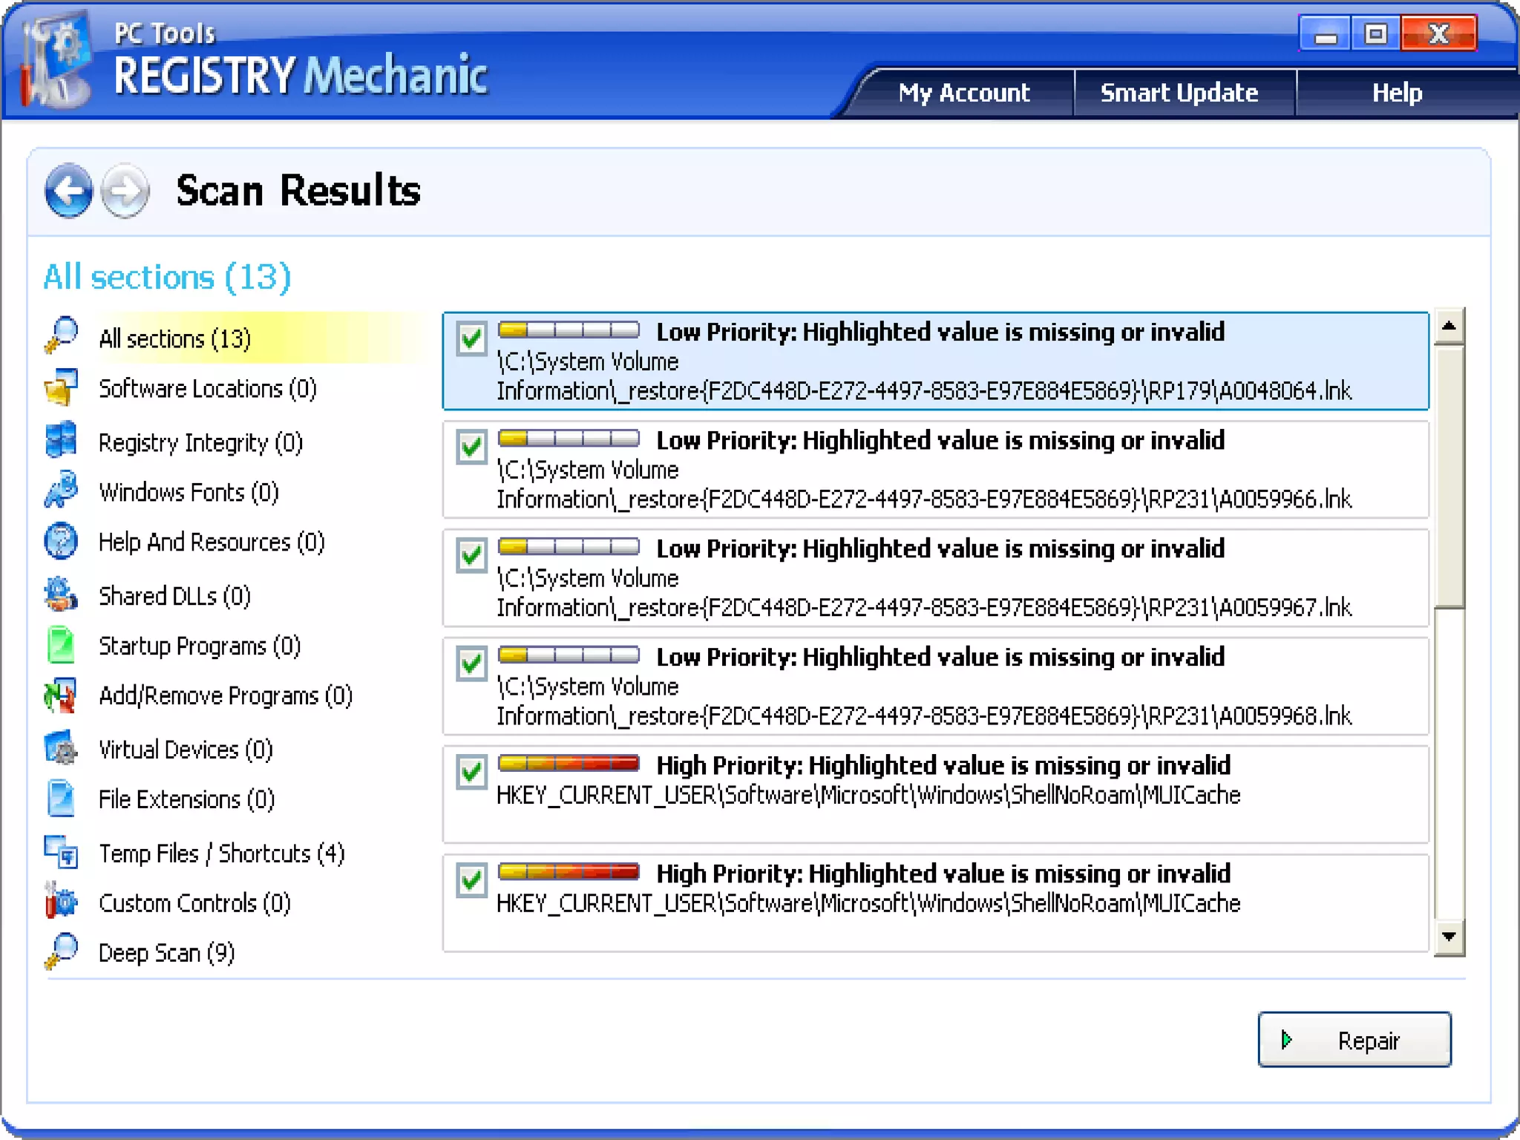Click the grey forward arrow icon
This screenshot has width=1520, height=1140.
tap(125, 191)
